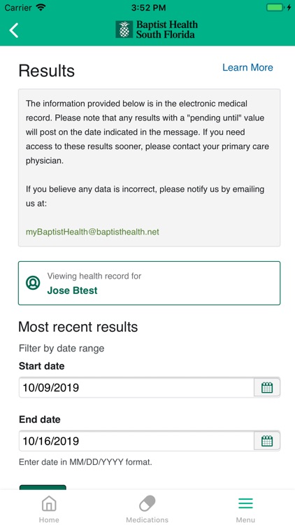Tap the Baptist Health pineapple logo
Screen dimensions: 295x525
124,29
